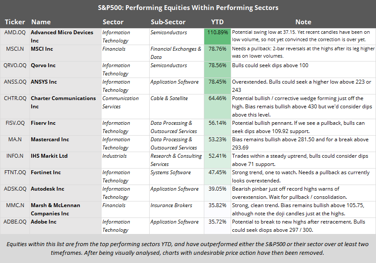Click the Fortinet note about strong trend
The height and width of the screenshot is (263, 376).
301,176
